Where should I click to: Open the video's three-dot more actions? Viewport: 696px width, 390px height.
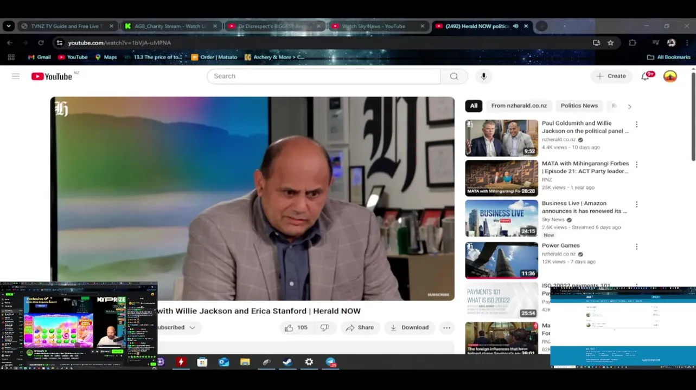tap(446, 328)
